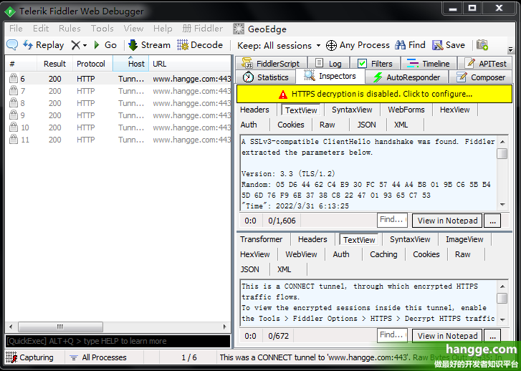Screen dimensions: 521x371
Task: Click View in Notepad for response
Action: [x=447, y=336]
